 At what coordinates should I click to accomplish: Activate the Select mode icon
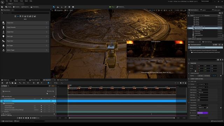(54, 7)
